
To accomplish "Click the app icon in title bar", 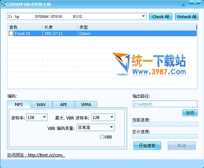I will 4,4.
